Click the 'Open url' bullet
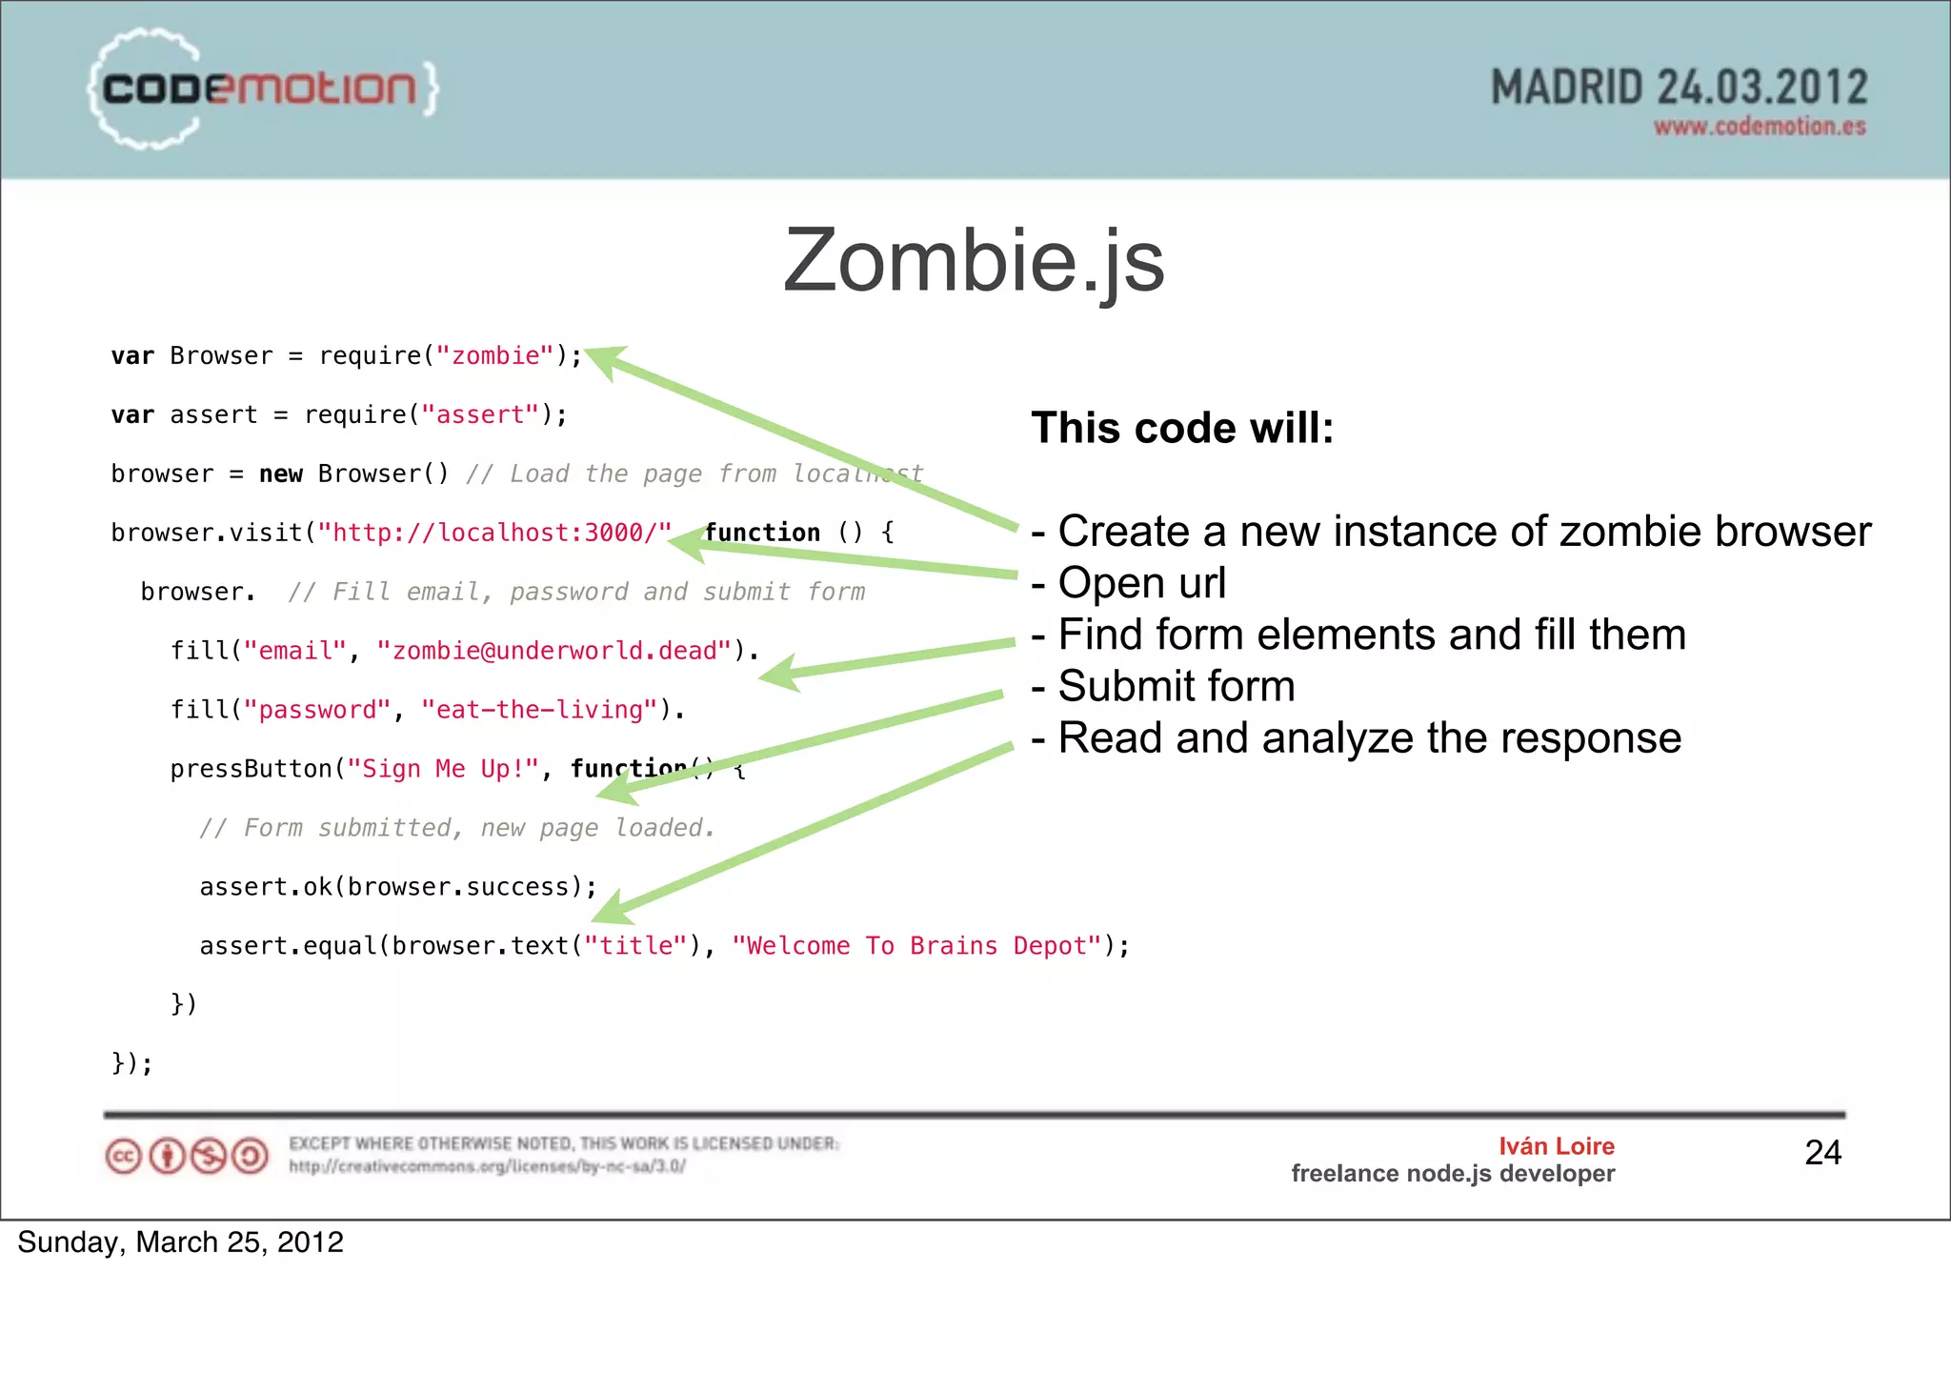1951x1392 pixels. 1129,582
